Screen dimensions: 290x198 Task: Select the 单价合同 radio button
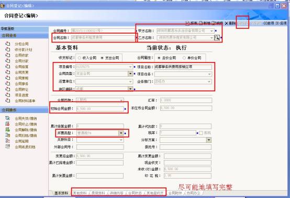pos(184,58)
